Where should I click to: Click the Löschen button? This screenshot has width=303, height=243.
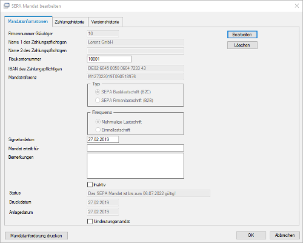tap(242, 45)
